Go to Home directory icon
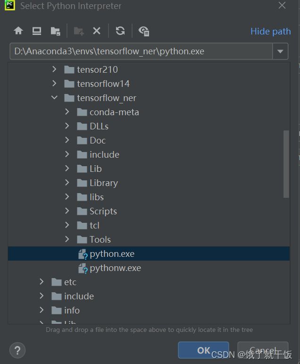The image size is (300, 364). (18, 31)
